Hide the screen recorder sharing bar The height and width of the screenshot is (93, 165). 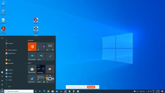point(97,87)
